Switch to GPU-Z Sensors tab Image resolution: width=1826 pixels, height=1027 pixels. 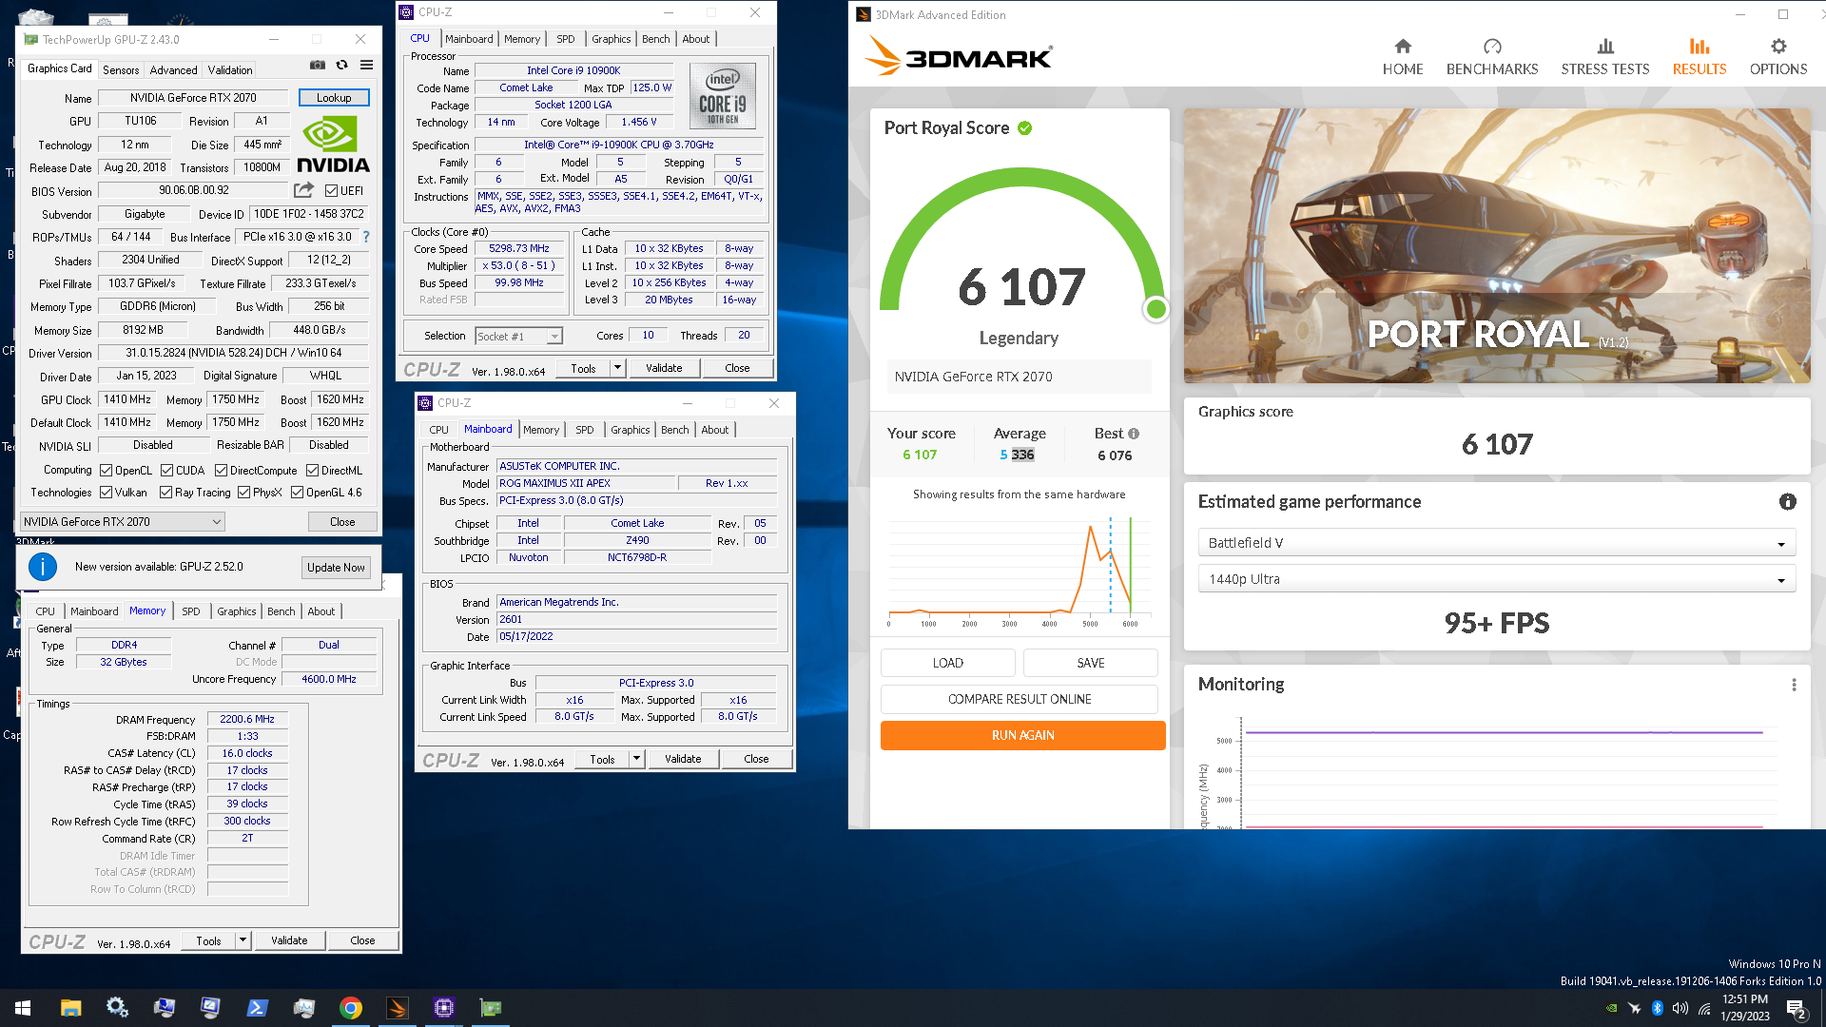121,70
